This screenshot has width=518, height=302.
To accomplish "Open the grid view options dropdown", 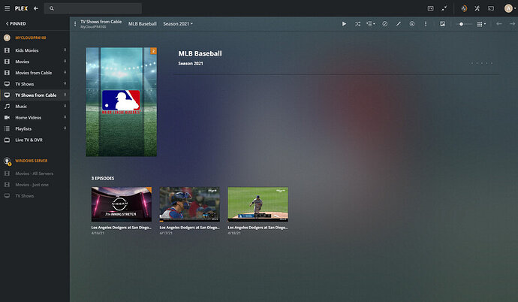I will pos(481,24).
